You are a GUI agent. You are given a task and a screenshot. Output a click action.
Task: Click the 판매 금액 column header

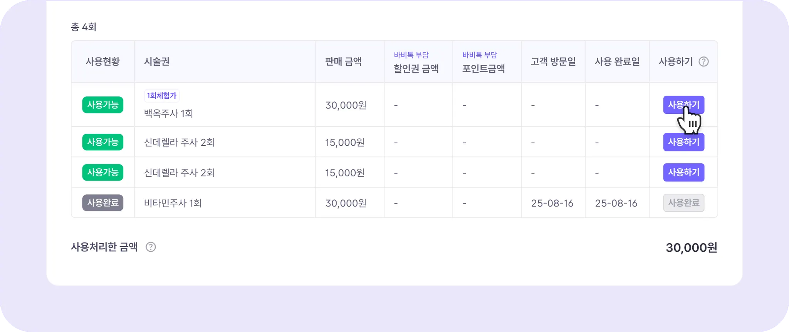click(343, 61)
